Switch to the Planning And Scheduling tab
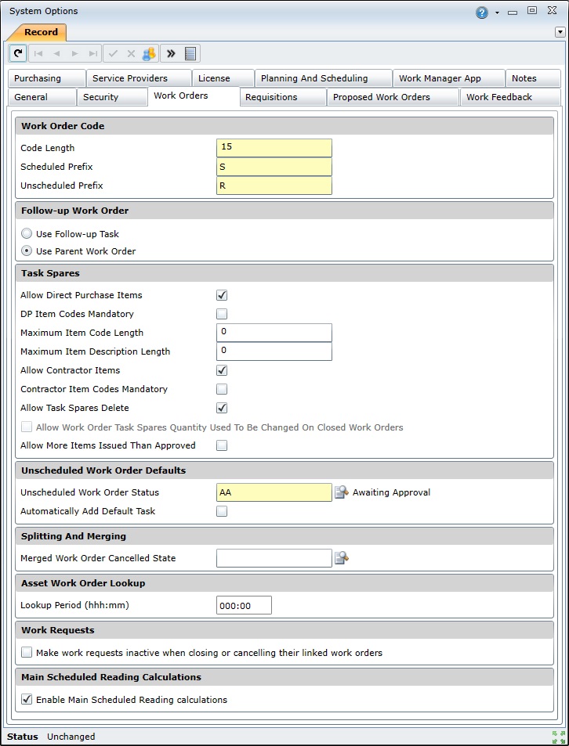 click(323, 78)
